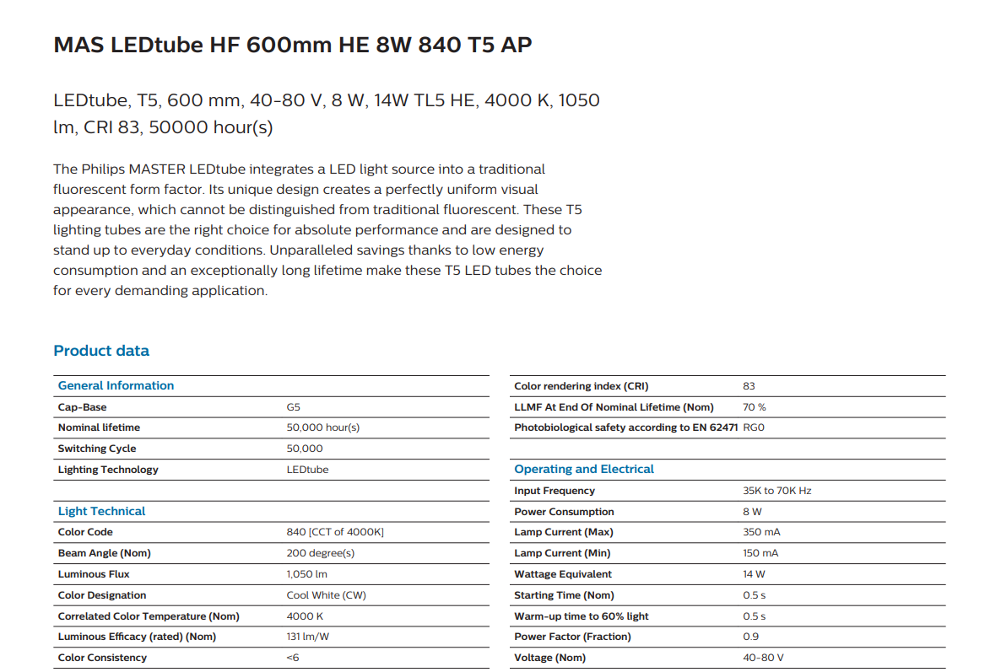Screen dimensions: 1001x672
Task: Click the G5 cap-base value
Action: click(x=294, y=406)
